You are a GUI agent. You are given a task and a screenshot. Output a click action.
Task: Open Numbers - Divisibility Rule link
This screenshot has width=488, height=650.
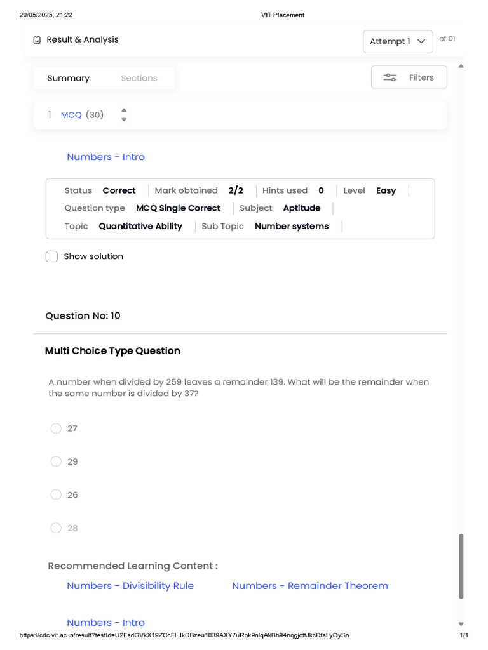[x=130, y=586]
